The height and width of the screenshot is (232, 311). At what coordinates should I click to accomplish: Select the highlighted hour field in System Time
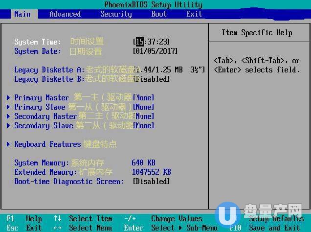[139, 42]
